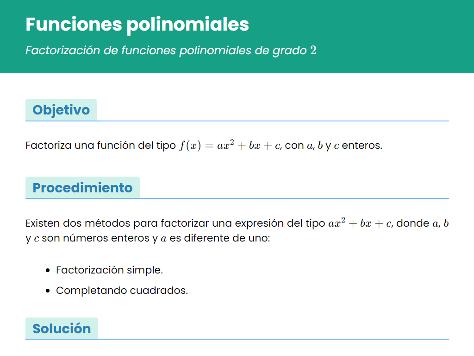474x356 pixels.
Task: Click the blue line under Objetivo heading
Action: 237,121
